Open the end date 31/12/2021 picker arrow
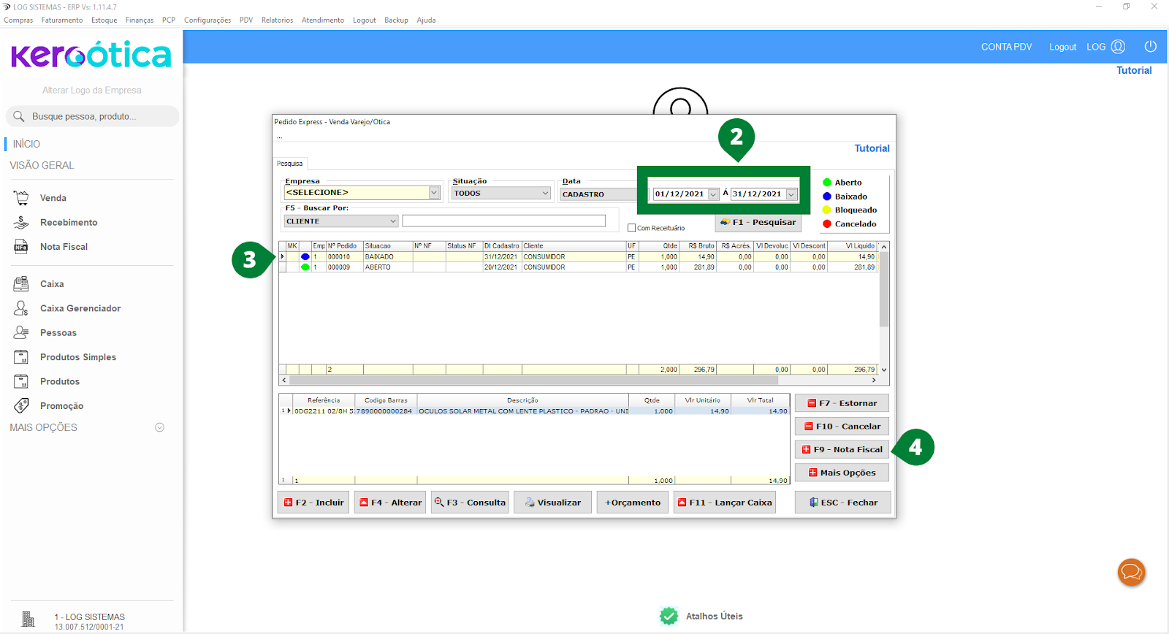This screenshot has width=1169, height=634. click(x=791, y=194)
